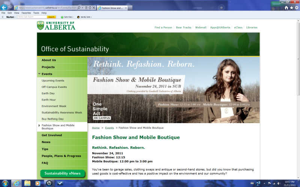Open the About Us sidebar section
Viewport: 300px width, 187px height.
[62, 60]
